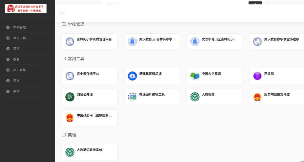
Task: Open the 中国大学慕课 link
Action: [x=211, y=74]
